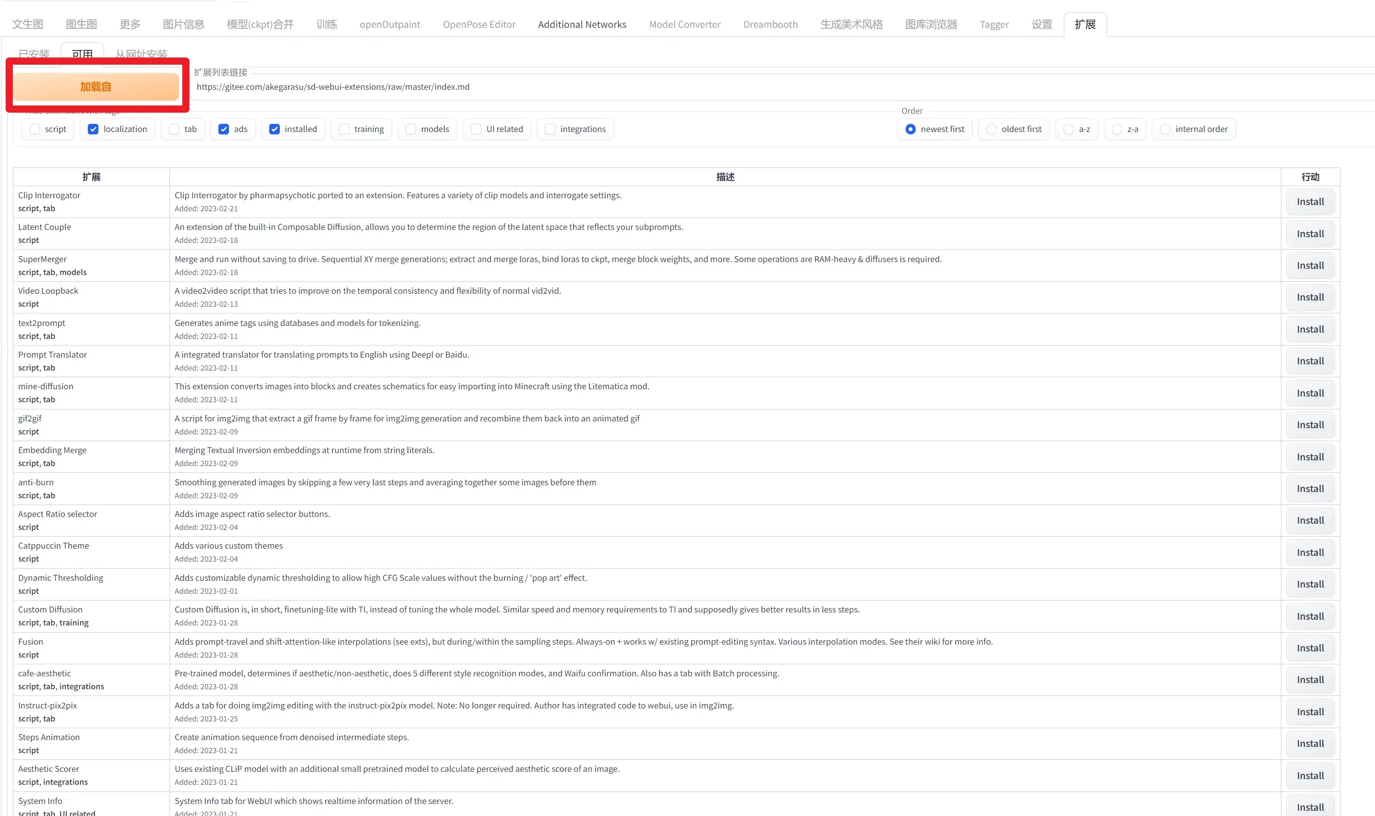Check the UI related checkbox
The width and height of the screenshot is (1375, 816).
[x=476, y=129]
